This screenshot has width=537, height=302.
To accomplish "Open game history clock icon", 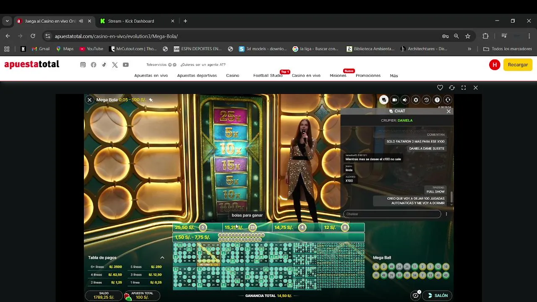I will [426, 100].
